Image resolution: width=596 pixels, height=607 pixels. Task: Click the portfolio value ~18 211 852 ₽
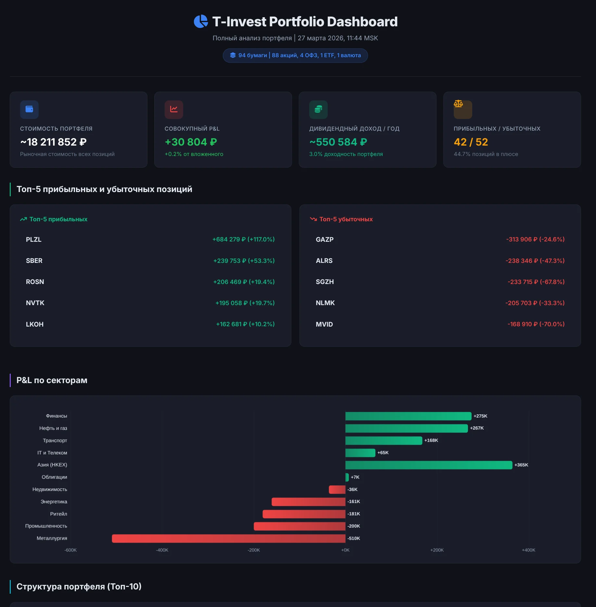tap(54, 142)
